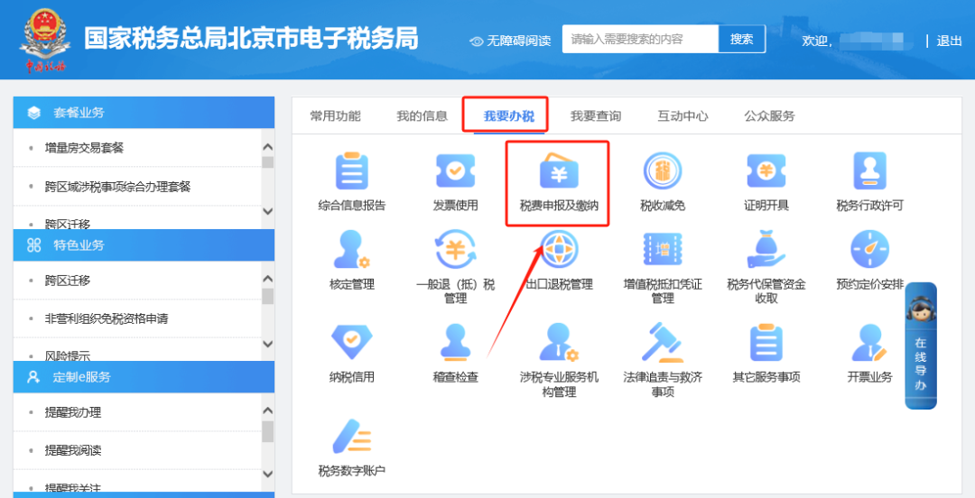This screenshot has height=498, width=975.
Task: Click the 定制e服务 person icon
Action: pos(33,377)
